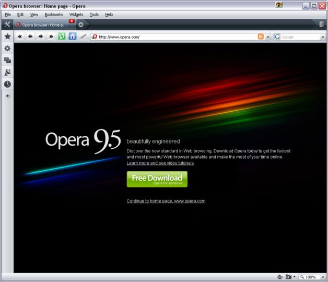This screenshot has height=282, width=328.
Task: Reload the current page
Action: pos(62,37)
